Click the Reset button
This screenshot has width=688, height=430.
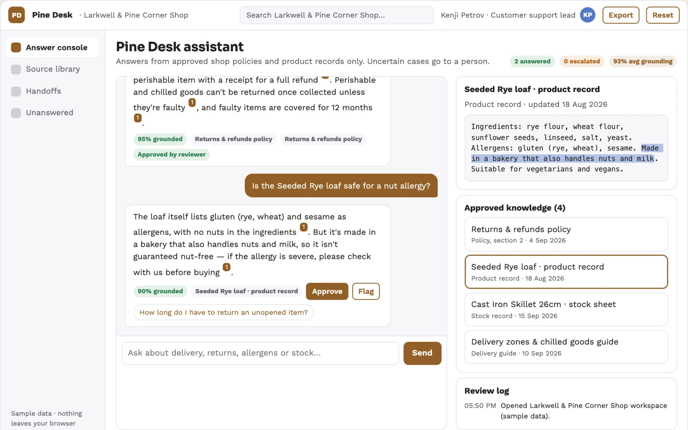663,15
